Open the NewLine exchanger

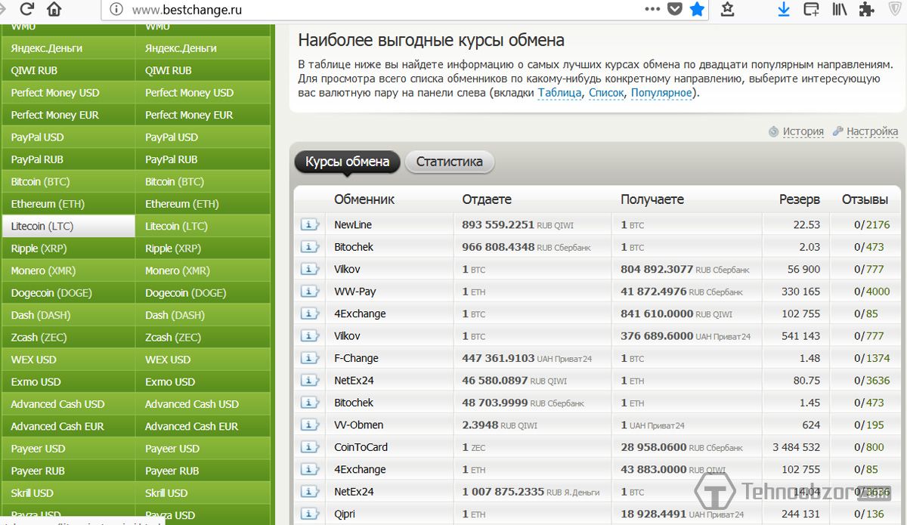tap(353, 225)
